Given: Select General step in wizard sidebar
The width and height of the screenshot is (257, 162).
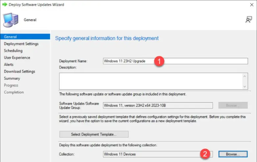Looking at the screenshot, I should point(10,37).
